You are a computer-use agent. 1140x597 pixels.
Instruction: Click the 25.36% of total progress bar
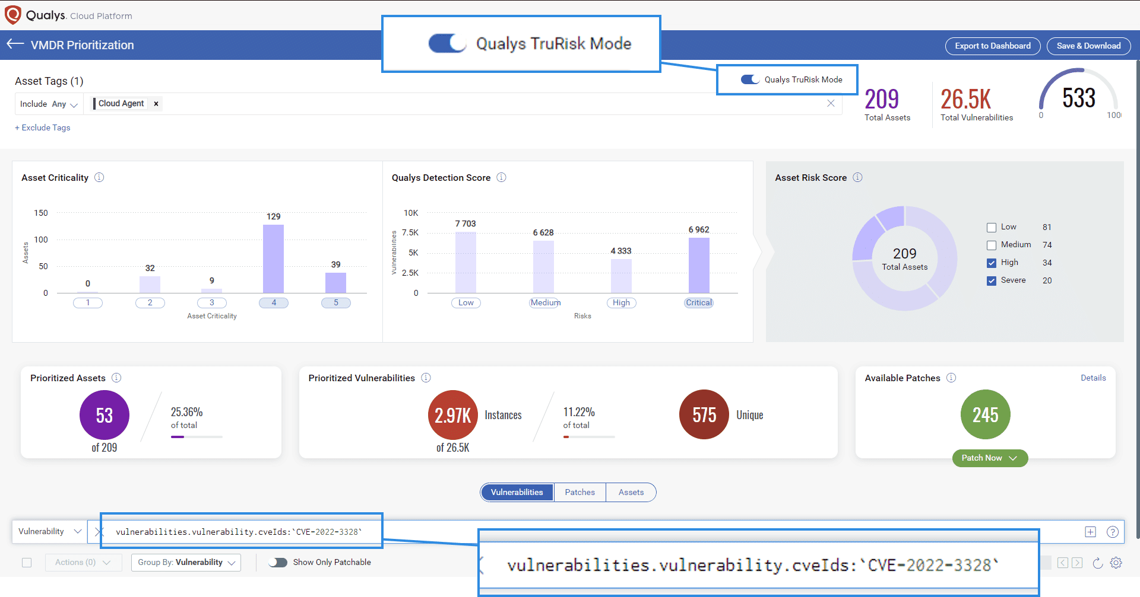[197, 437]
